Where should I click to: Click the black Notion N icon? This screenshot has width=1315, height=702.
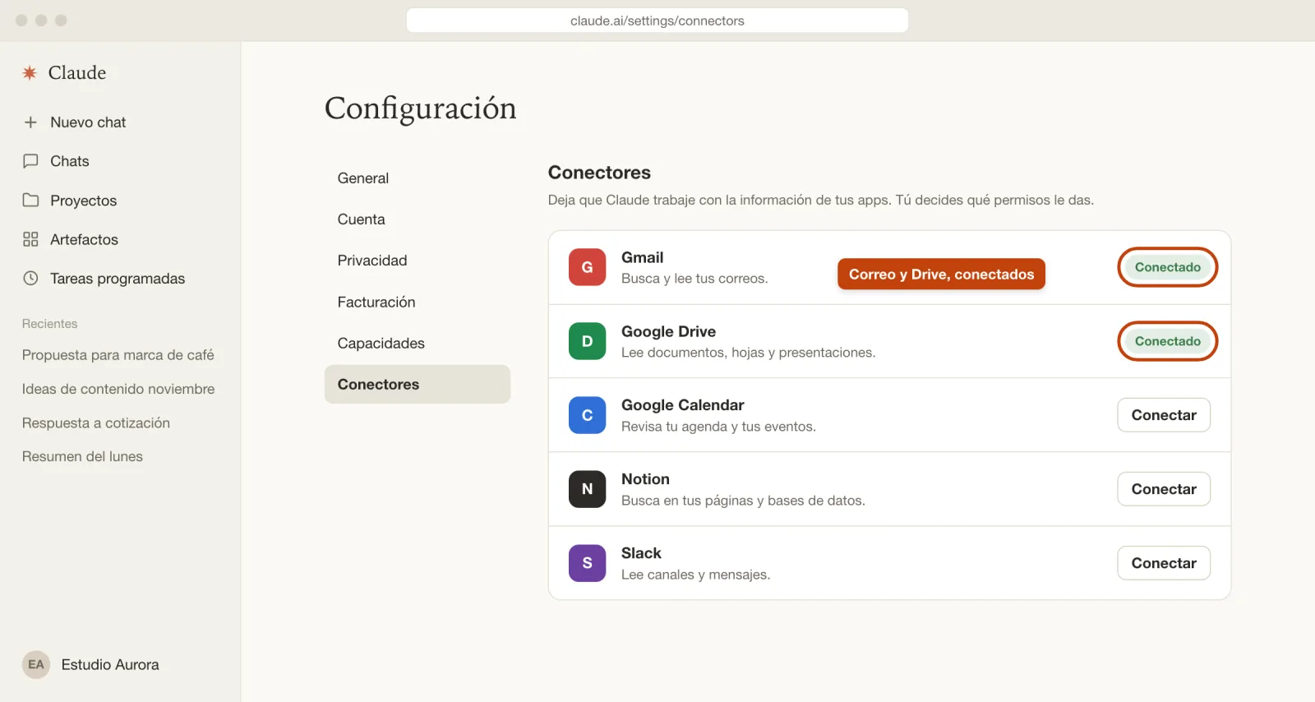(x=587, y=489)
